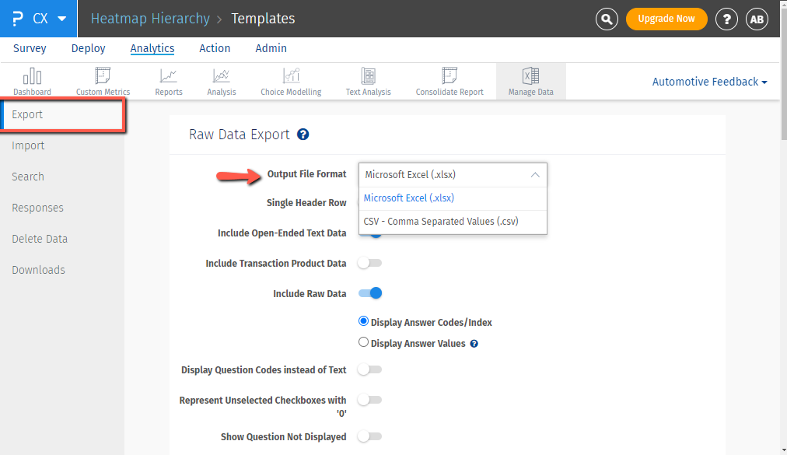Collapse the Output File Format dropdown
The height and width of the screenshot is (455, 787).
535,175
